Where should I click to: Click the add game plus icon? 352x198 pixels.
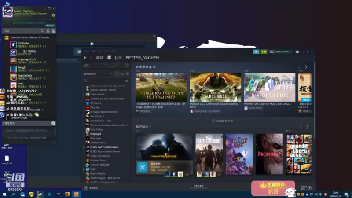(86, 188)
